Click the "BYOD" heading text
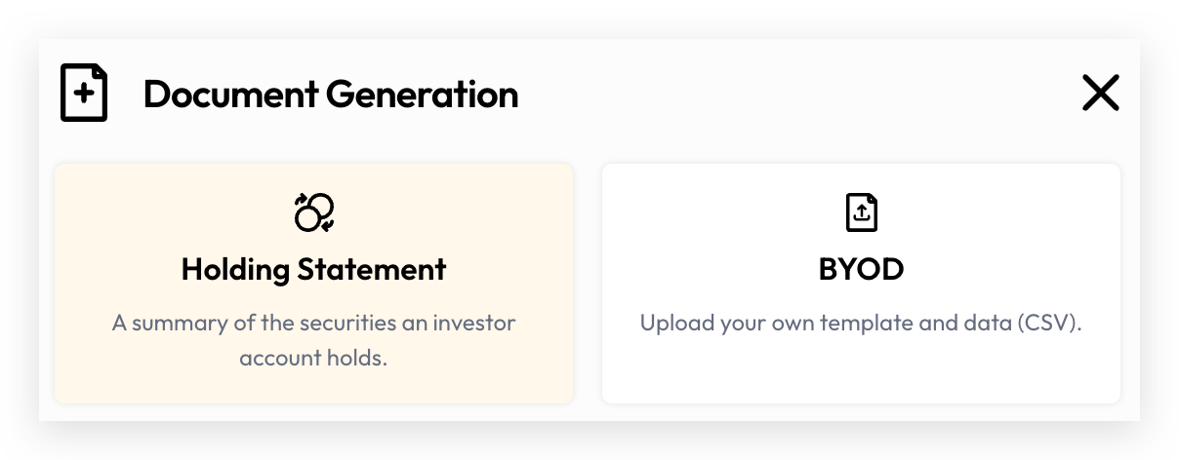Image resolution: width=1179 pixels, height=460 pixels. click(x=861, y=269)
